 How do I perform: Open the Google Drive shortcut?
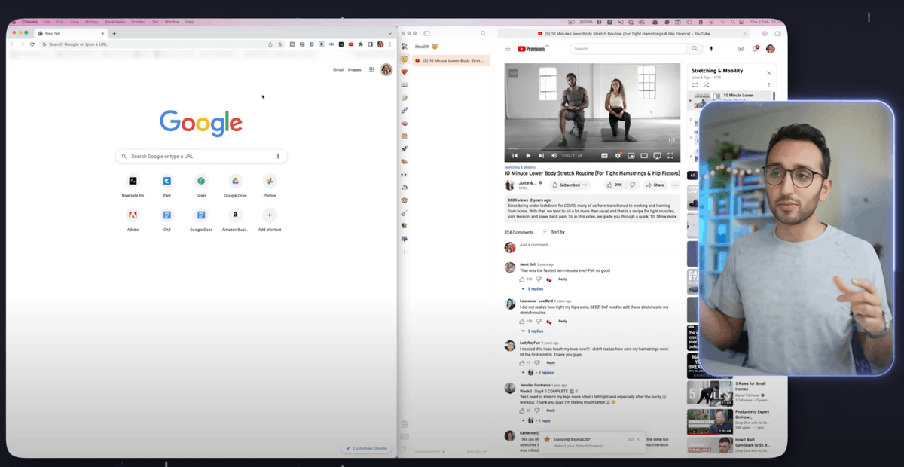coord(235,185)
